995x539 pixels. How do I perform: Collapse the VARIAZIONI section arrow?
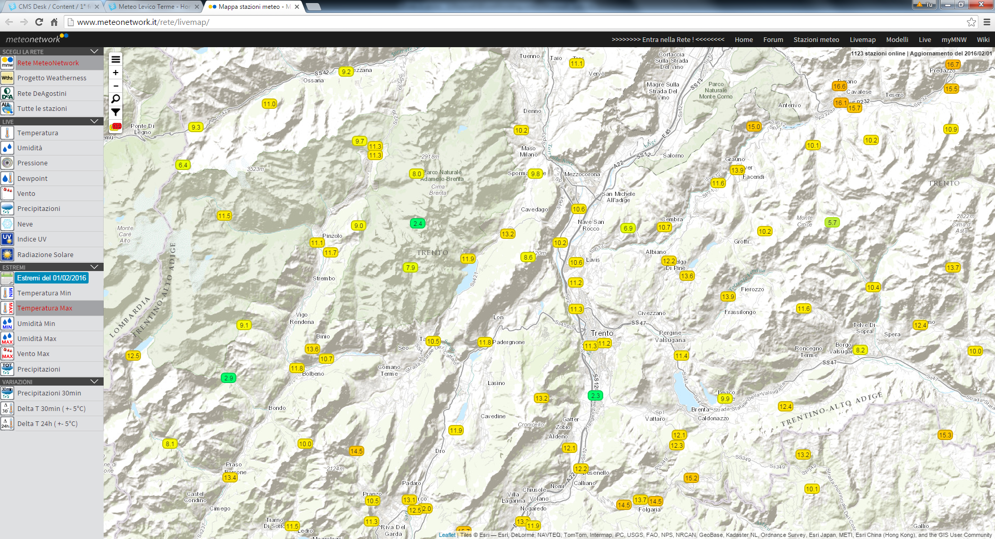[x=94, y=381]
